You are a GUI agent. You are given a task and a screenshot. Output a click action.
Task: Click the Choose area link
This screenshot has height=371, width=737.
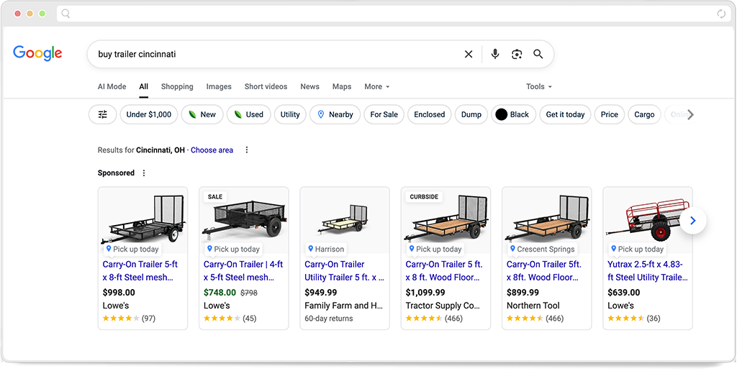pos(212,150)
